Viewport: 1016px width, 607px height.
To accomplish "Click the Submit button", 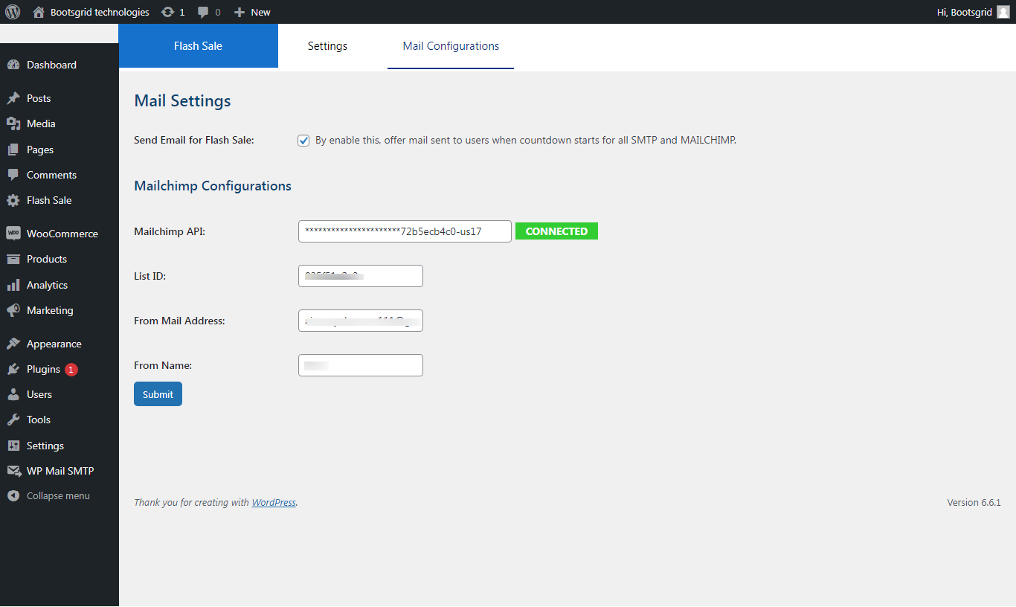I will (158, 394).
